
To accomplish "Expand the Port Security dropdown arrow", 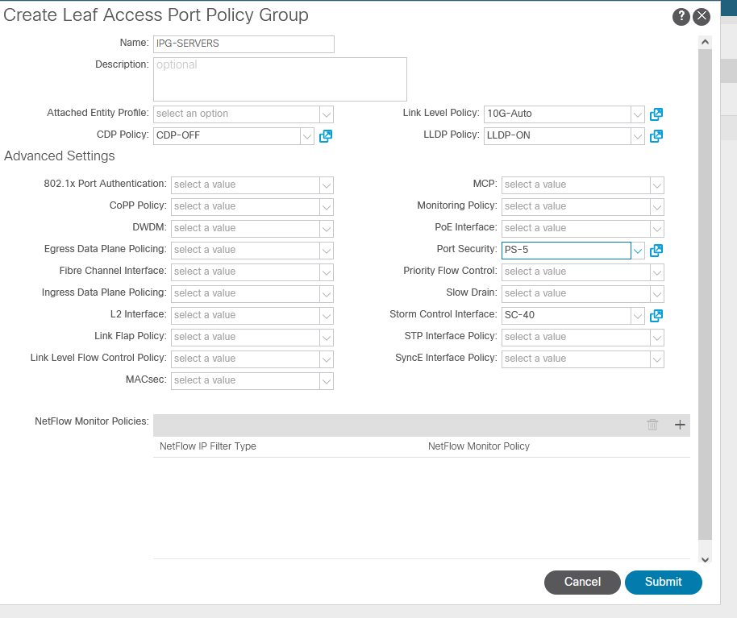I will point(637,251).
